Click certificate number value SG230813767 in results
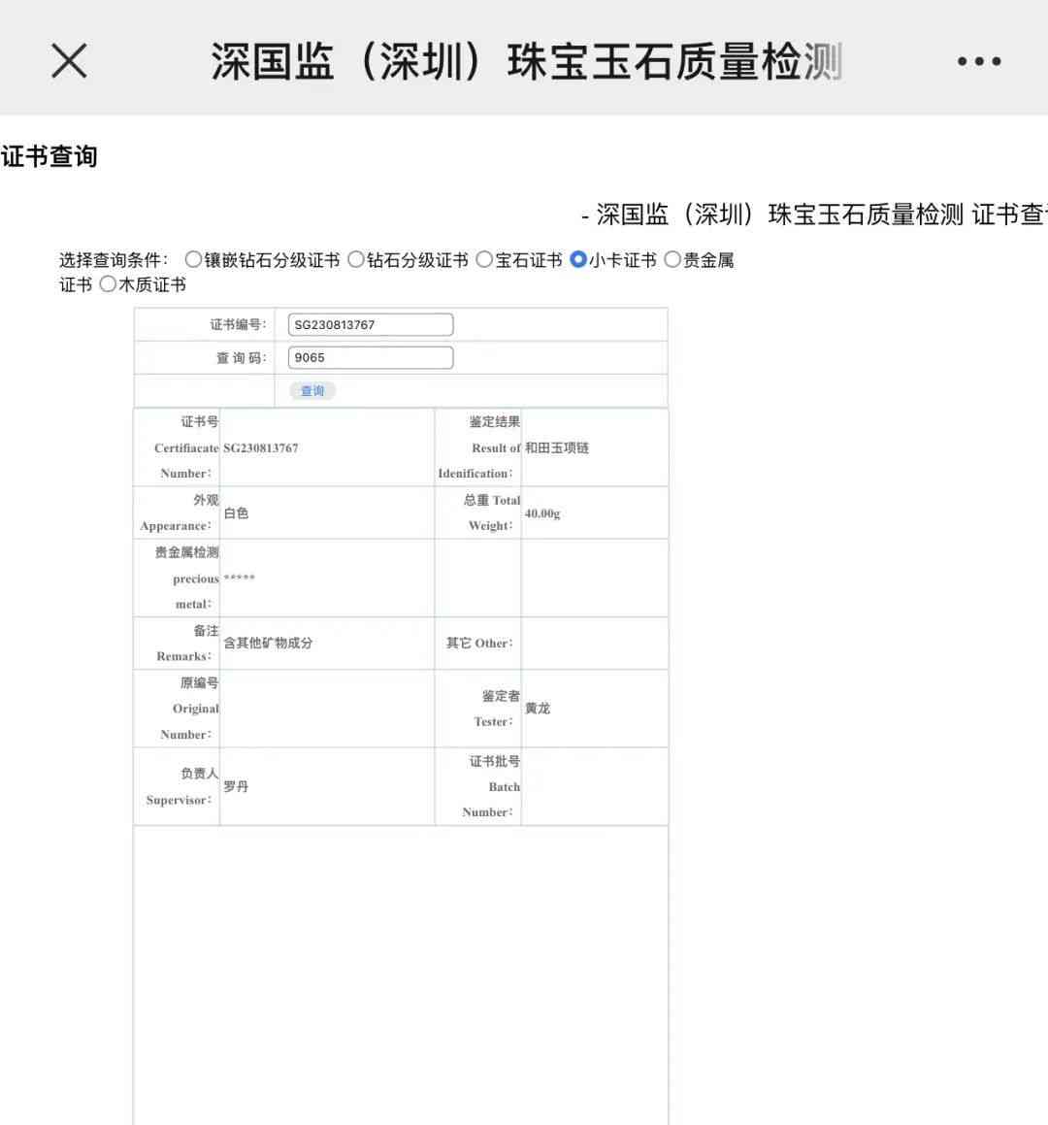Viewport: 1048px width, 1125px height. (260, 447)
